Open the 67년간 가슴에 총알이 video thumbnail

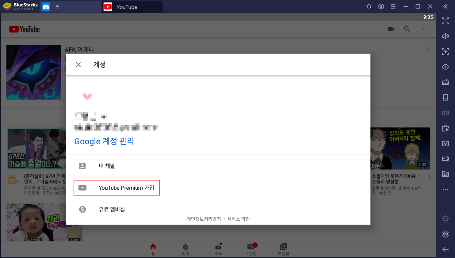pyautogui.click(x=36, y=149)
